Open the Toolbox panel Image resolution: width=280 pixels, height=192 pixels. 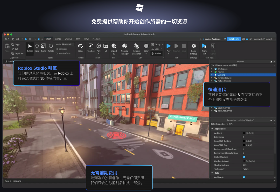coord(91,48)
